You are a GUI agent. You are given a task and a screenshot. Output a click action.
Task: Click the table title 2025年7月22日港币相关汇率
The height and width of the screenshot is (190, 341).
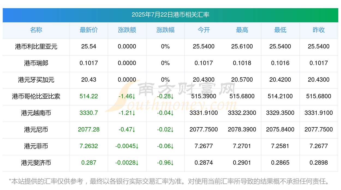coord(170,15)
